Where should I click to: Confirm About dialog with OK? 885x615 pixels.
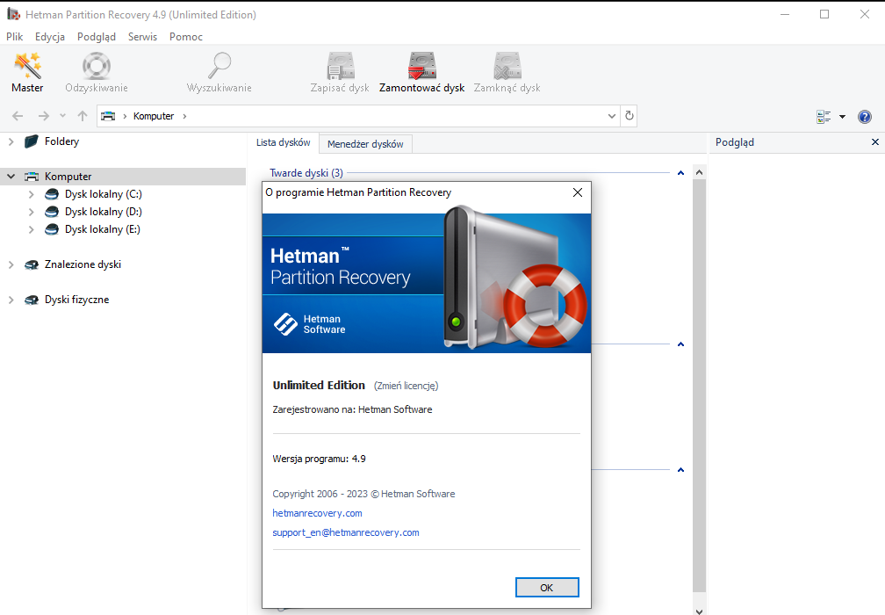click(547, 588)
